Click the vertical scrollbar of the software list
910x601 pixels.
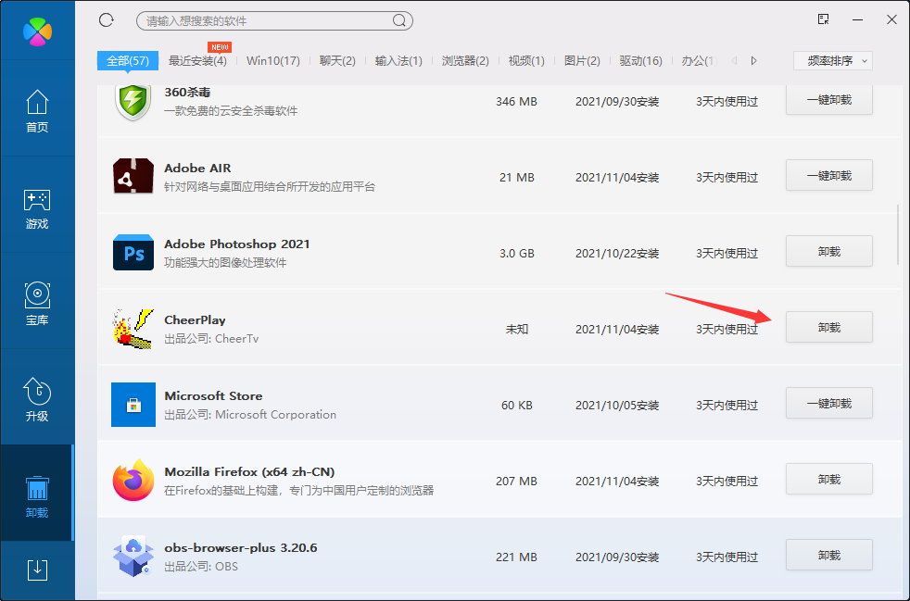click(898, 233)
